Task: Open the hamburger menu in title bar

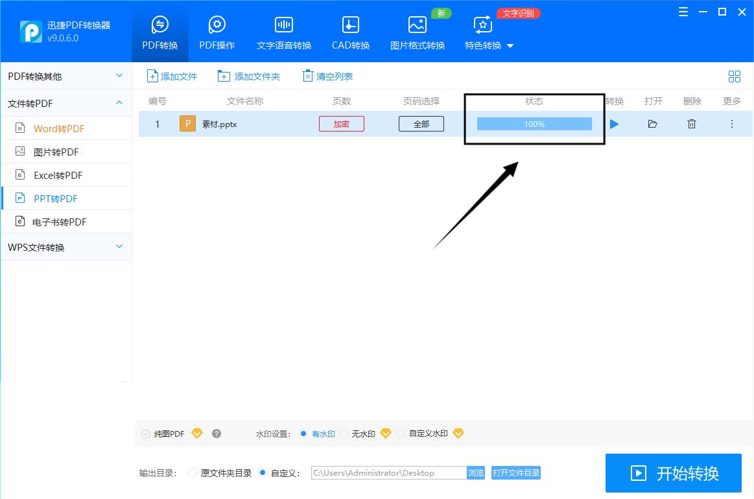Action: pos(683,12)
